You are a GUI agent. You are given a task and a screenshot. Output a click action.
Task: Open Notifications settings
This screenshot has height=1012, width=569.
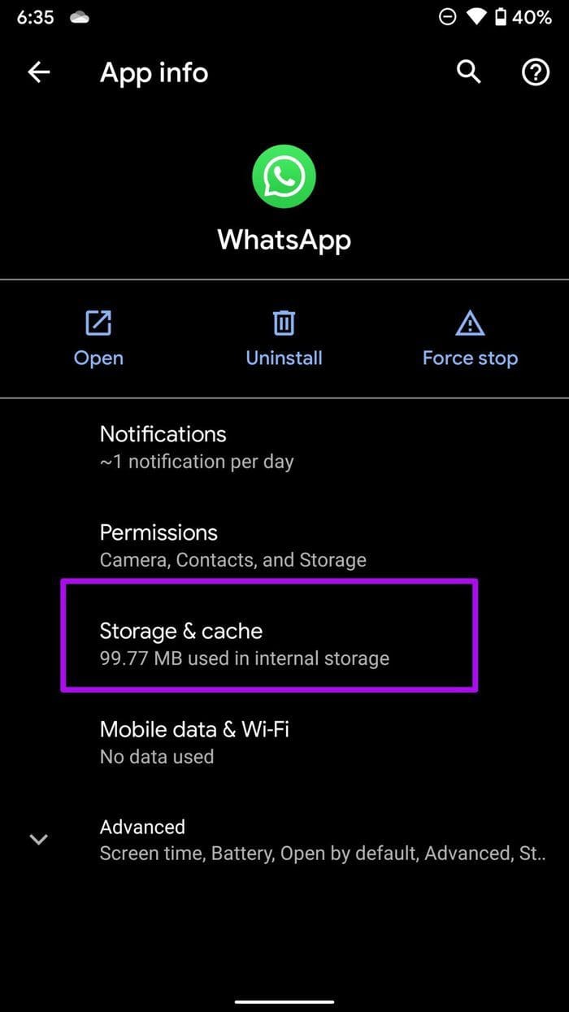coord(284,447)
